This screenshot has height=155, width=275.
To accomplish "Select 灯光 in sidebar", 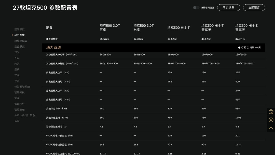I will pos(17,52).
